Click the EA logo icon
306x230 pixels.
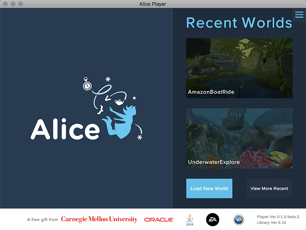(x=213, y=220)
